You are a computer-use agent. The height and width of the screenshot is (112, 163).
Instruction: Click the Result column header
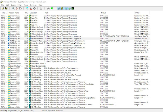(x=117, y=13)
